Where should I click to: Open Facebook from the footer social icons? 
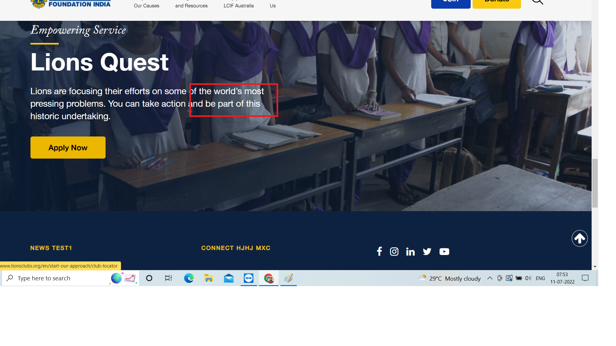coord(379,251)
